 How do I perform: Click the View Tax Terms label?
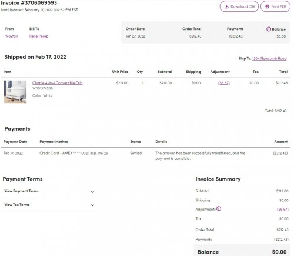(17, 205)
